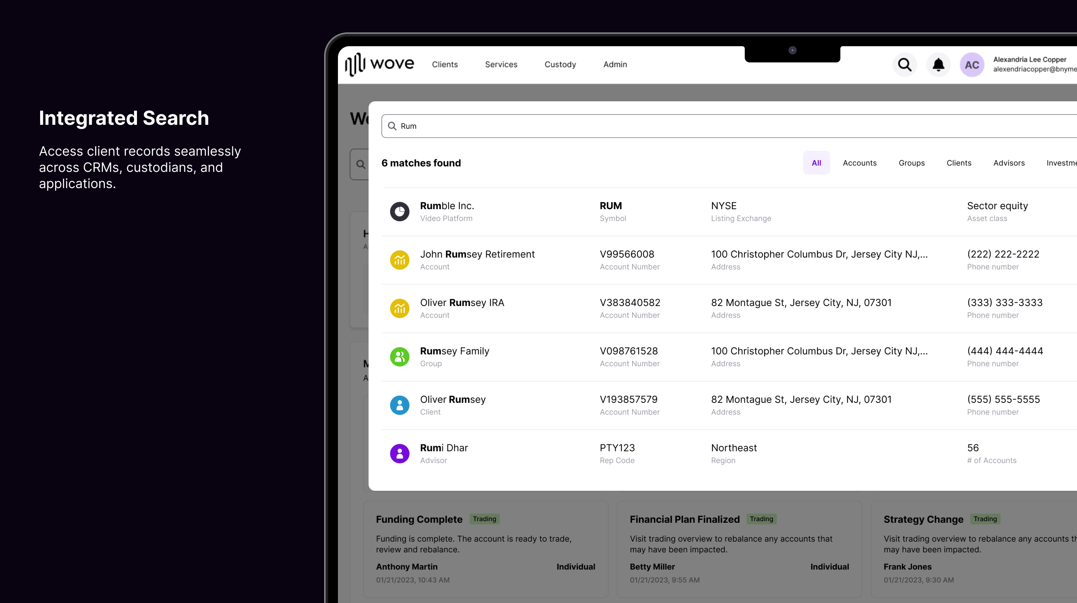Open the Custody menu
The width and height of the screenshot is (1077, 603).
click(560, 64)
